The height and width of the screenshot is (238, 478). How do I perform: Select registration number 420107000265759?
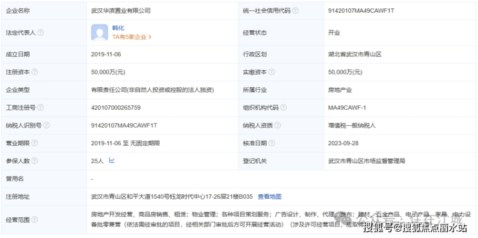116,108
